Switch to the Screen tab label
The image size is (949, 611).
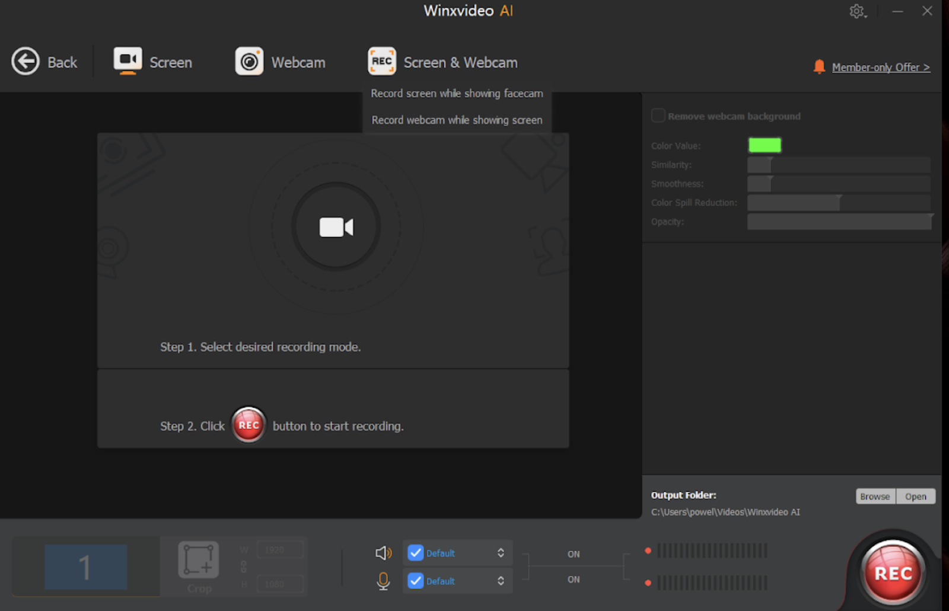pyautogui.click(x=171, y=62)
